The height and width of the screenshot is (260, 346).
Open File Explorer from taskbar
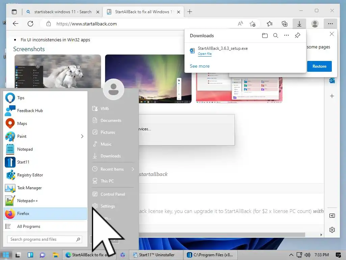[55, 255]
